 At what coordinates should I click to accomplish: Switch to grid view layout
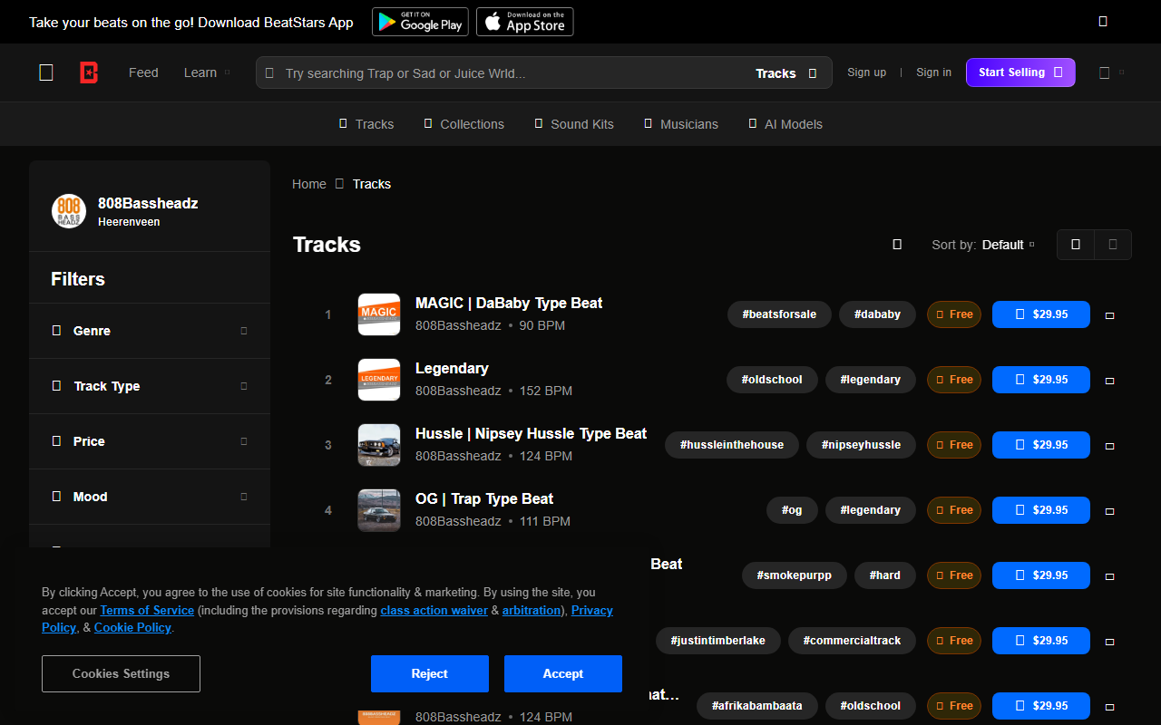[1113, 245]
